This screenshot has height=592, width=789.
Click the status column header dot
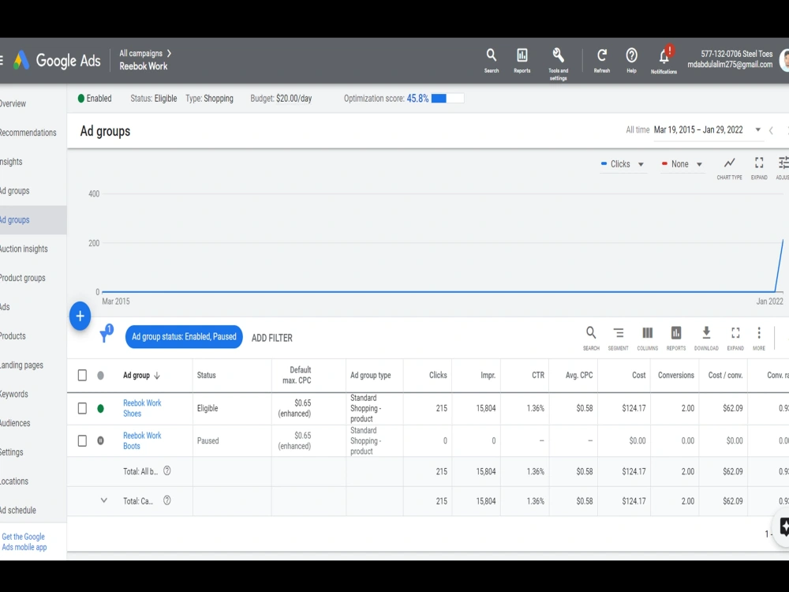(101, 375)
